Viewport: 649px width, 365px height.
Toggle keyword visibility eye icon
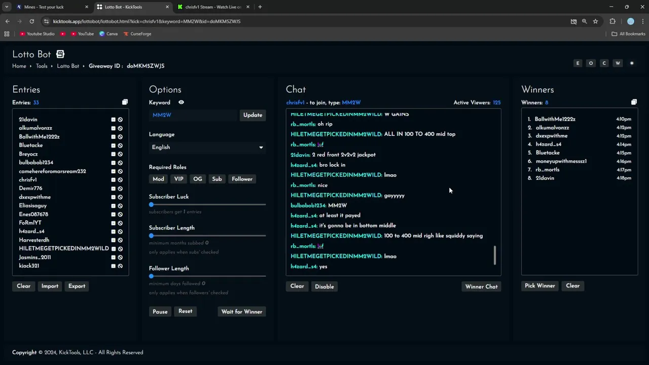181,102
